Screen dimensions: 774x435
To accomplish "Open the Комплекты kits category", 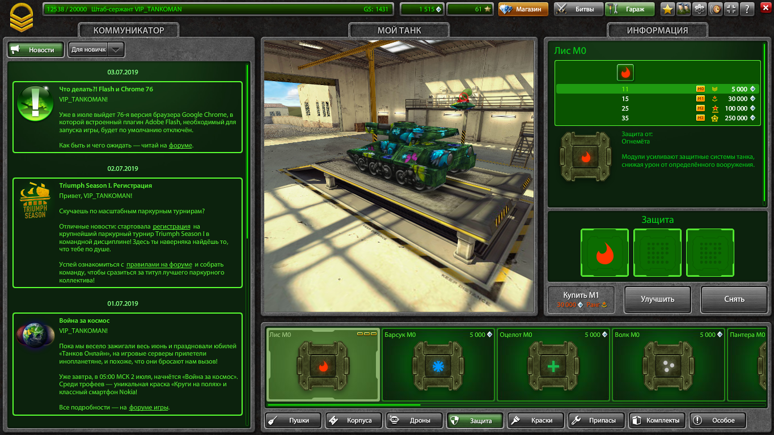I will pyautogui.click(x=657, y=420).
